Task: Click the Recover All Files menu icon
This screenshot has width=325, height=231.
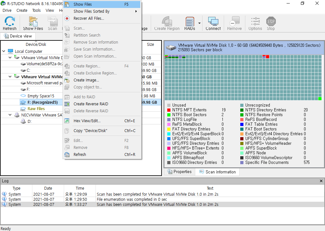Action: pos(67,18)
